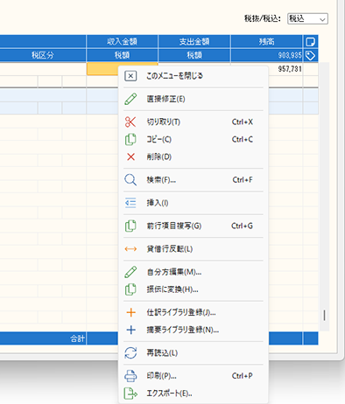Viewport: 345px width, 404px height.
Task: Click the scissors icon for 切り取り(T)
Action: pos(130,122)
